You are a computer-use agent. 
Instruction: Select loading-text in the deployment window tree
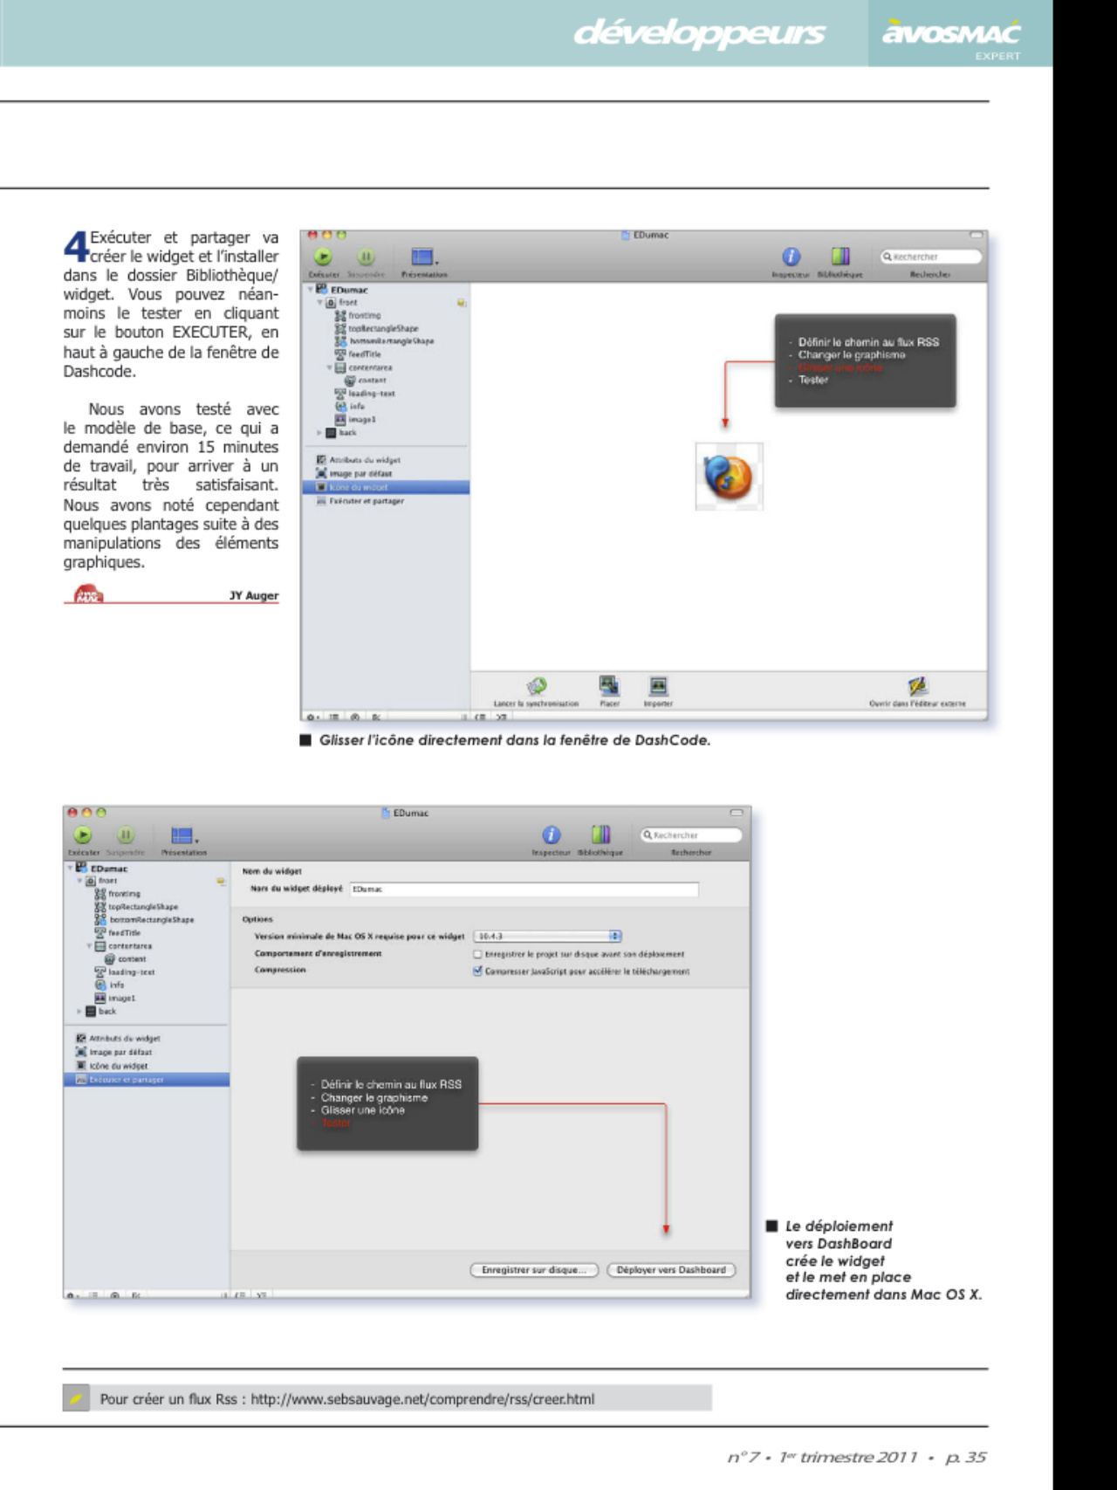pyautogui.click(x=125, y=972)
